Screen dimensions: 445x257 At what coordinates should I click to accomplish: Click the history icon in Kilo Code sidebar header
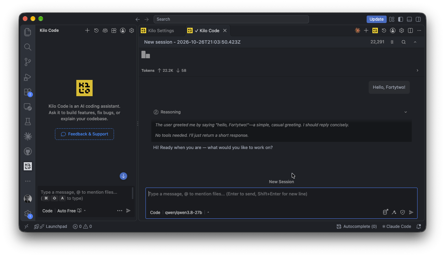click(x=96, y=30)
